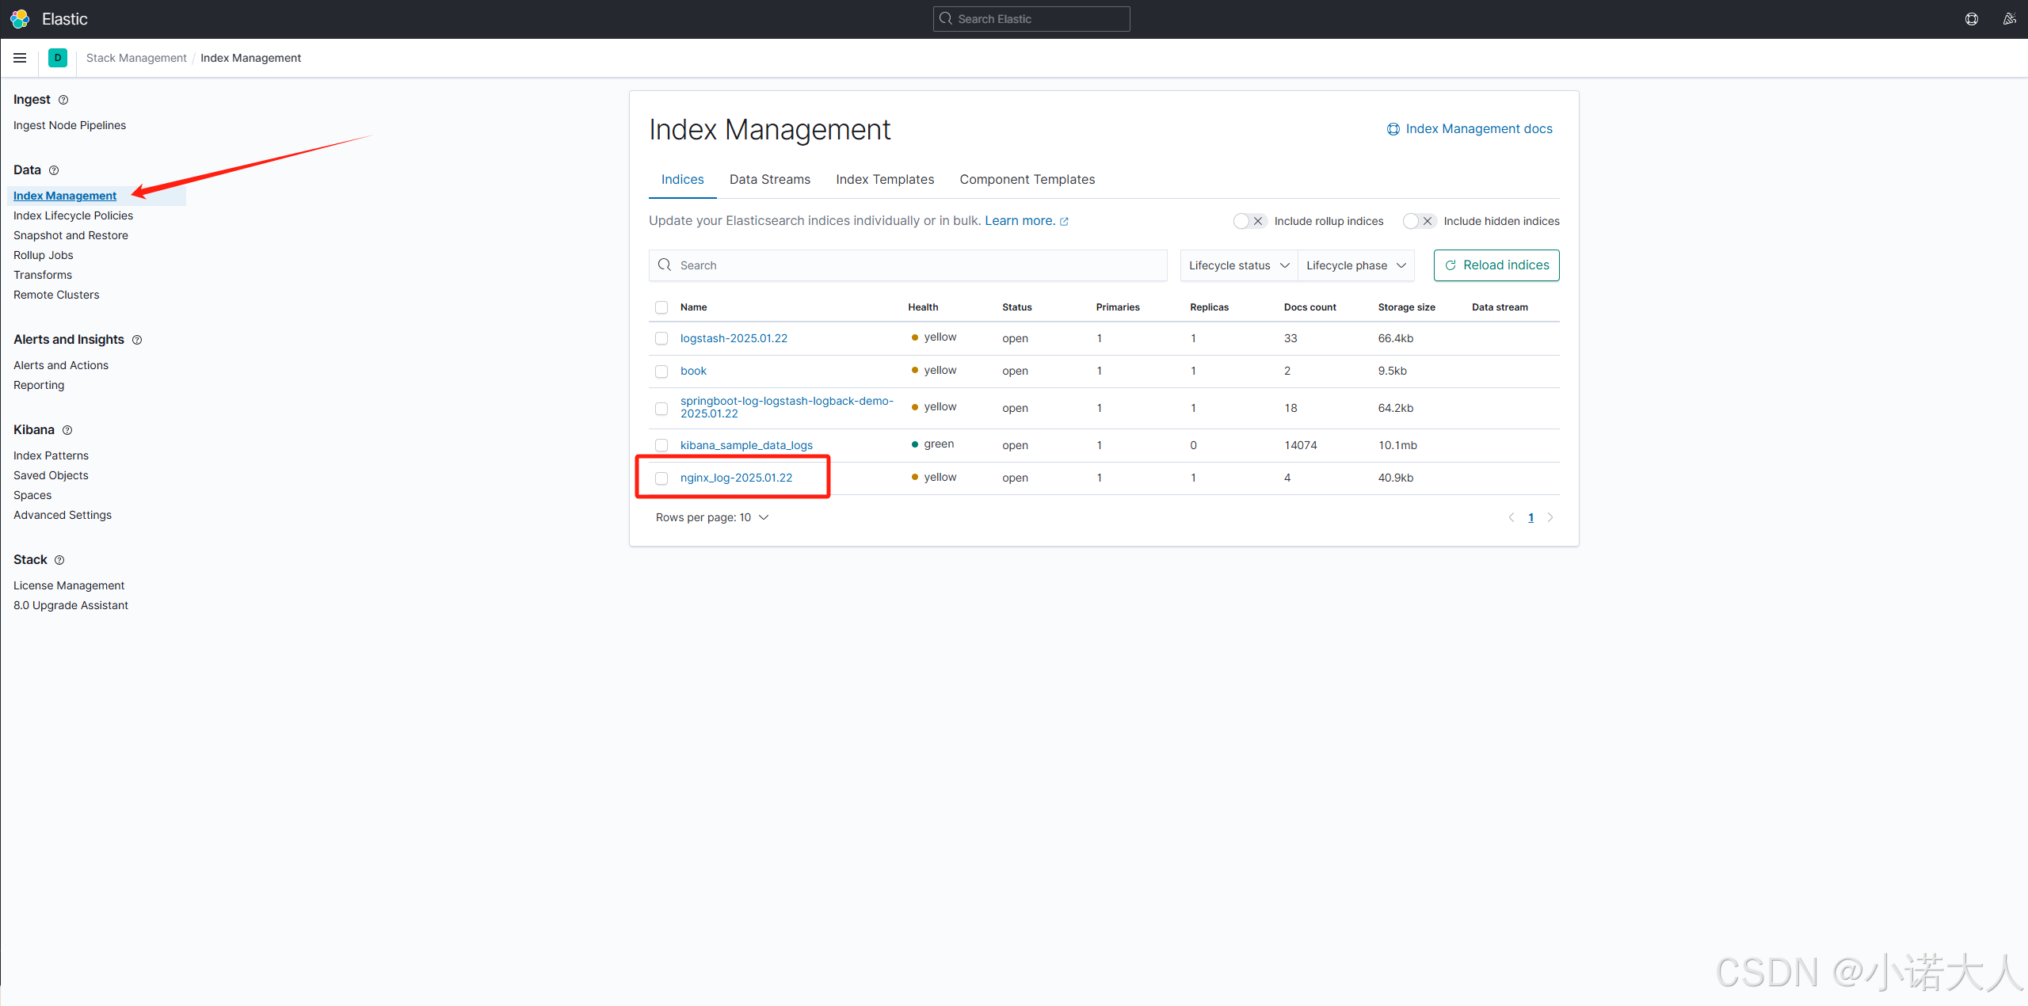
Task: Switch to the Indices tab
Action: (682, 180)
